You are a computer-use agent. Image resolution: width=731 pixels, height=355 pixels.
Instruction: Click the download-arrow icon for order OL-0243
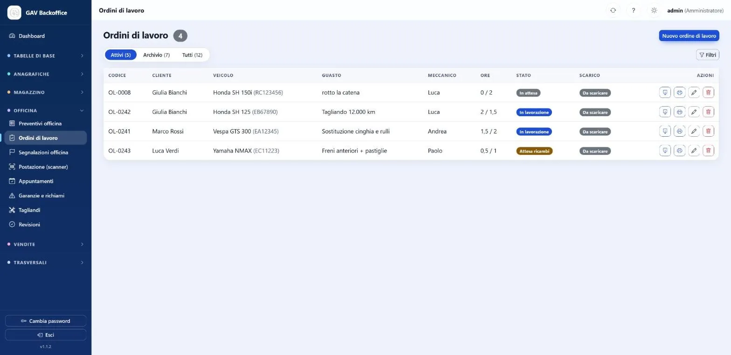(665, 151)
